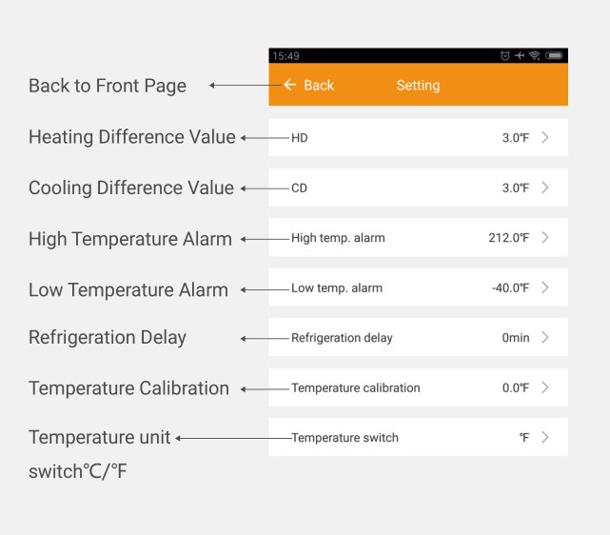This screenshot has height=535, width=610.
Task: Open High temp. alarm chevron arrow
Action: pos(545,237)
